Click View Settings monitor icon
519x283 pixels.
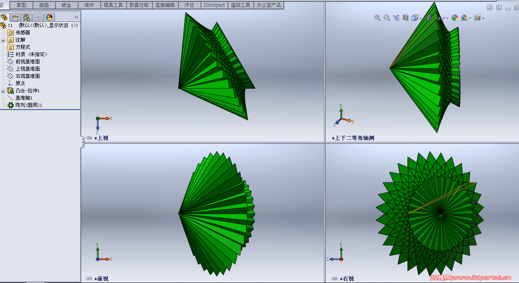[x=477, y=18]
